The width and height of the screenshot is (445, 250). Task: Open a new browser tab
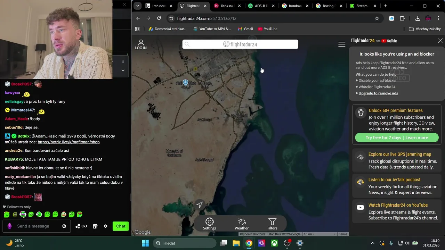click(386, 6)
